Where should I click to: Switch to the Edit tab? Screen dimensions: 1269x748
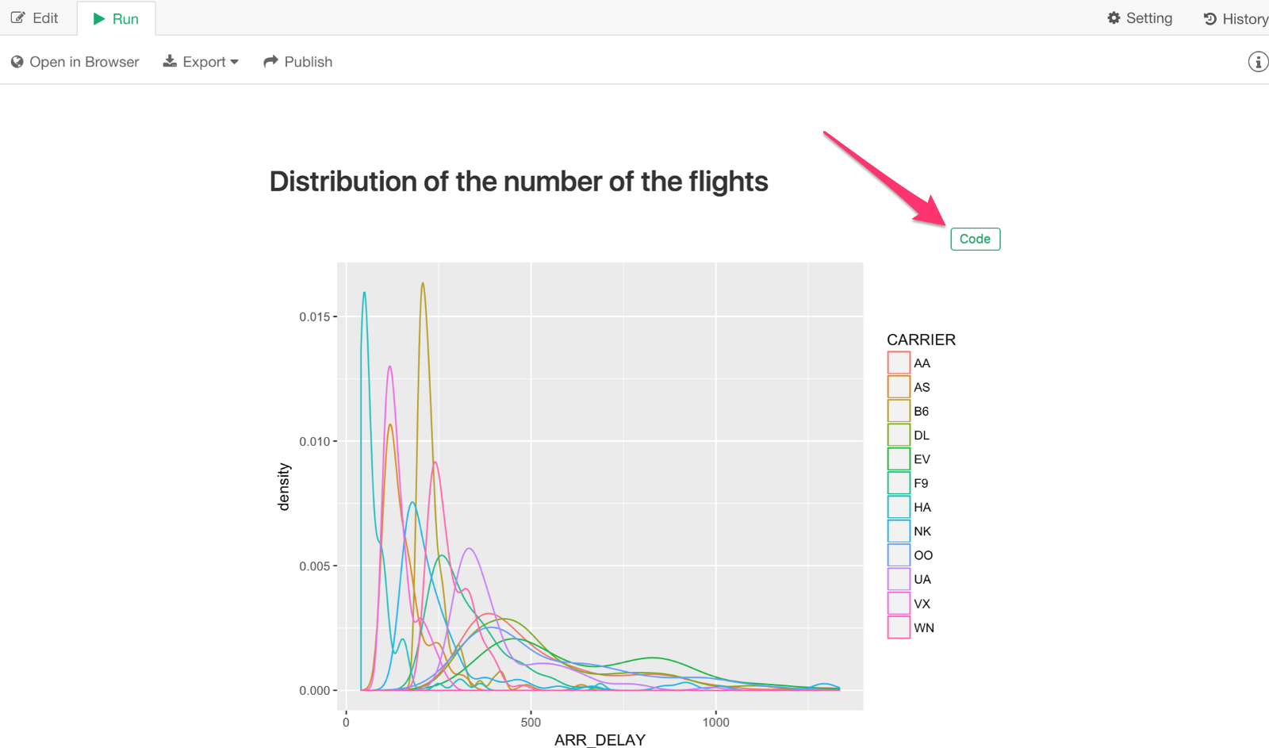click(36, 17)
